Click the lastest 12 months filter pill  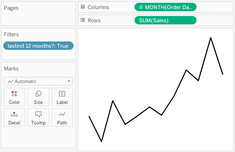click(x=38, y=46)
